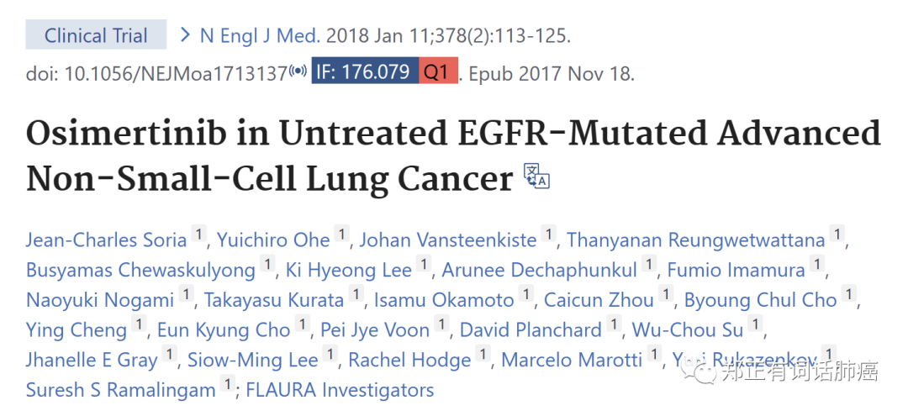Click affiliation superscript after Busyamas Chewaskulyong
This screenshot has height=411, width=908.
click(x=267, y=265)
